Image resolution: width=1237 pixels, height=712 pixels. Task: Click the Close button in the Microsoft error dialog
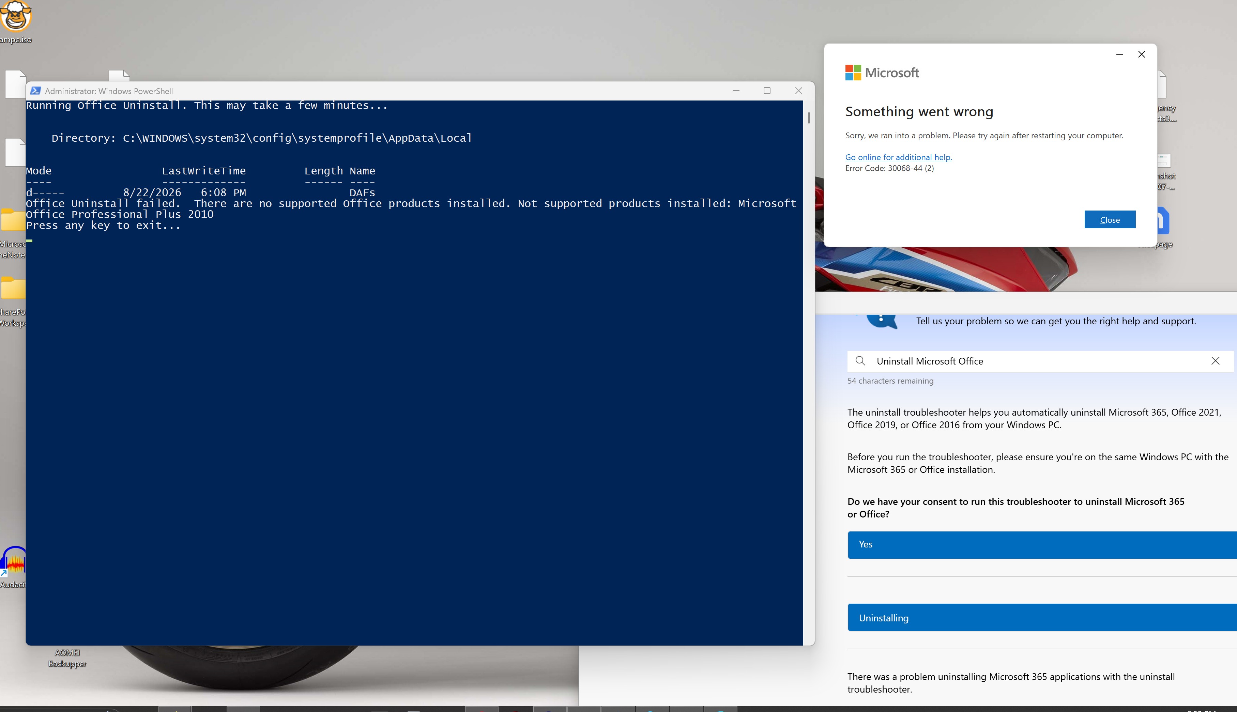tap(1110, 220)
